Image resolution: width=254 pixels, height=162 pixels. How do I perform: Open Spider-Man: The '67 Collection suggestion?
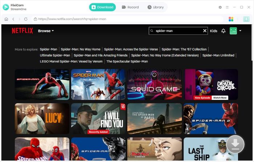[x=184, y=49]
